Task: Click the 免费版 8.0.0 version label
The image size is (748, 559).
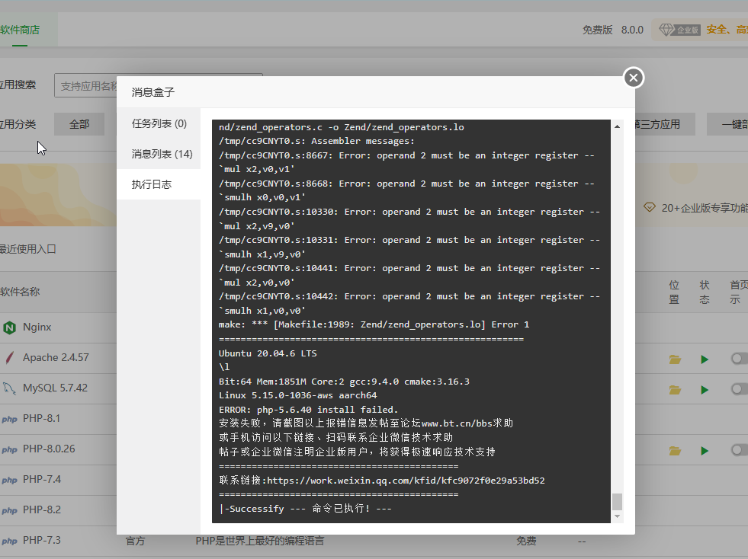Action: pos(613,30)
